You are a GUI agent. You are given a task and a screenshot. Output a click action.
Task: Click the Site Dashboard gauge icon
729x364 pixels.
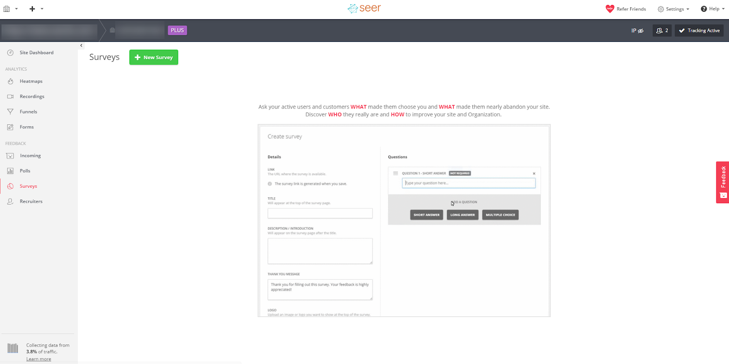[10, 53]
